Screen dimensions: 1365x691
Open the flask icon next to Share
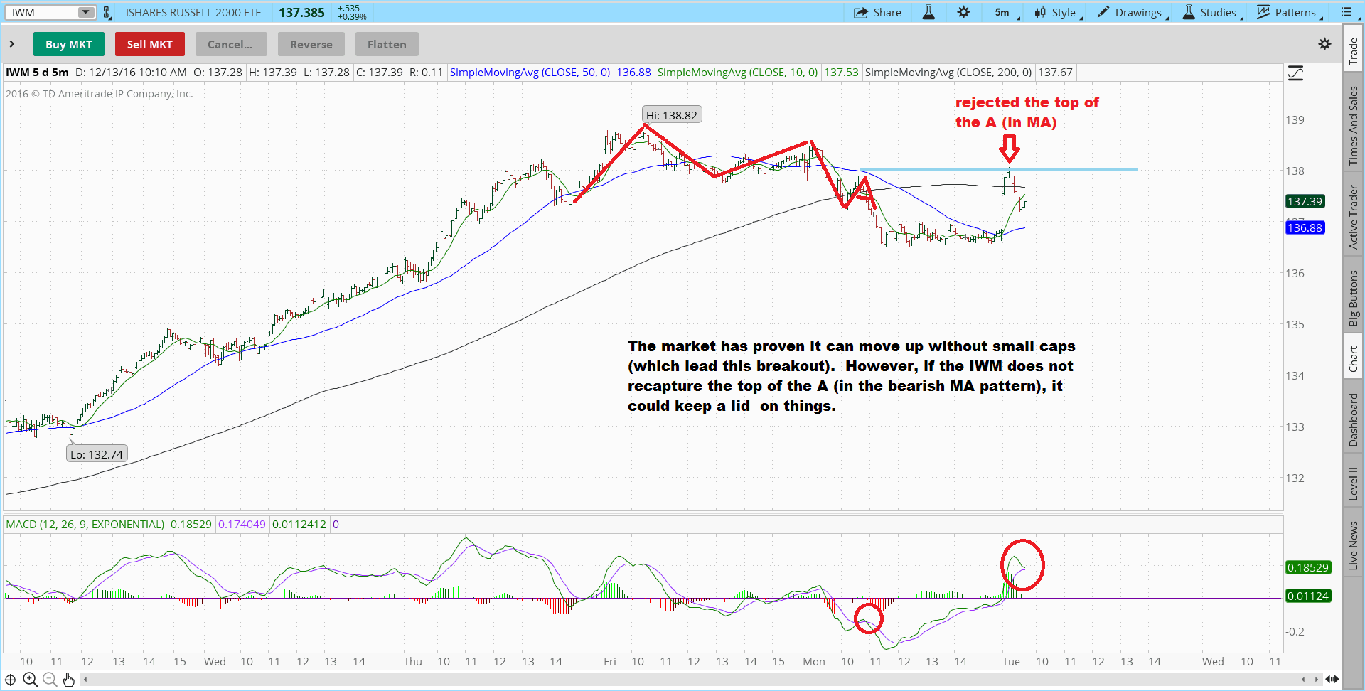[928, 12]
